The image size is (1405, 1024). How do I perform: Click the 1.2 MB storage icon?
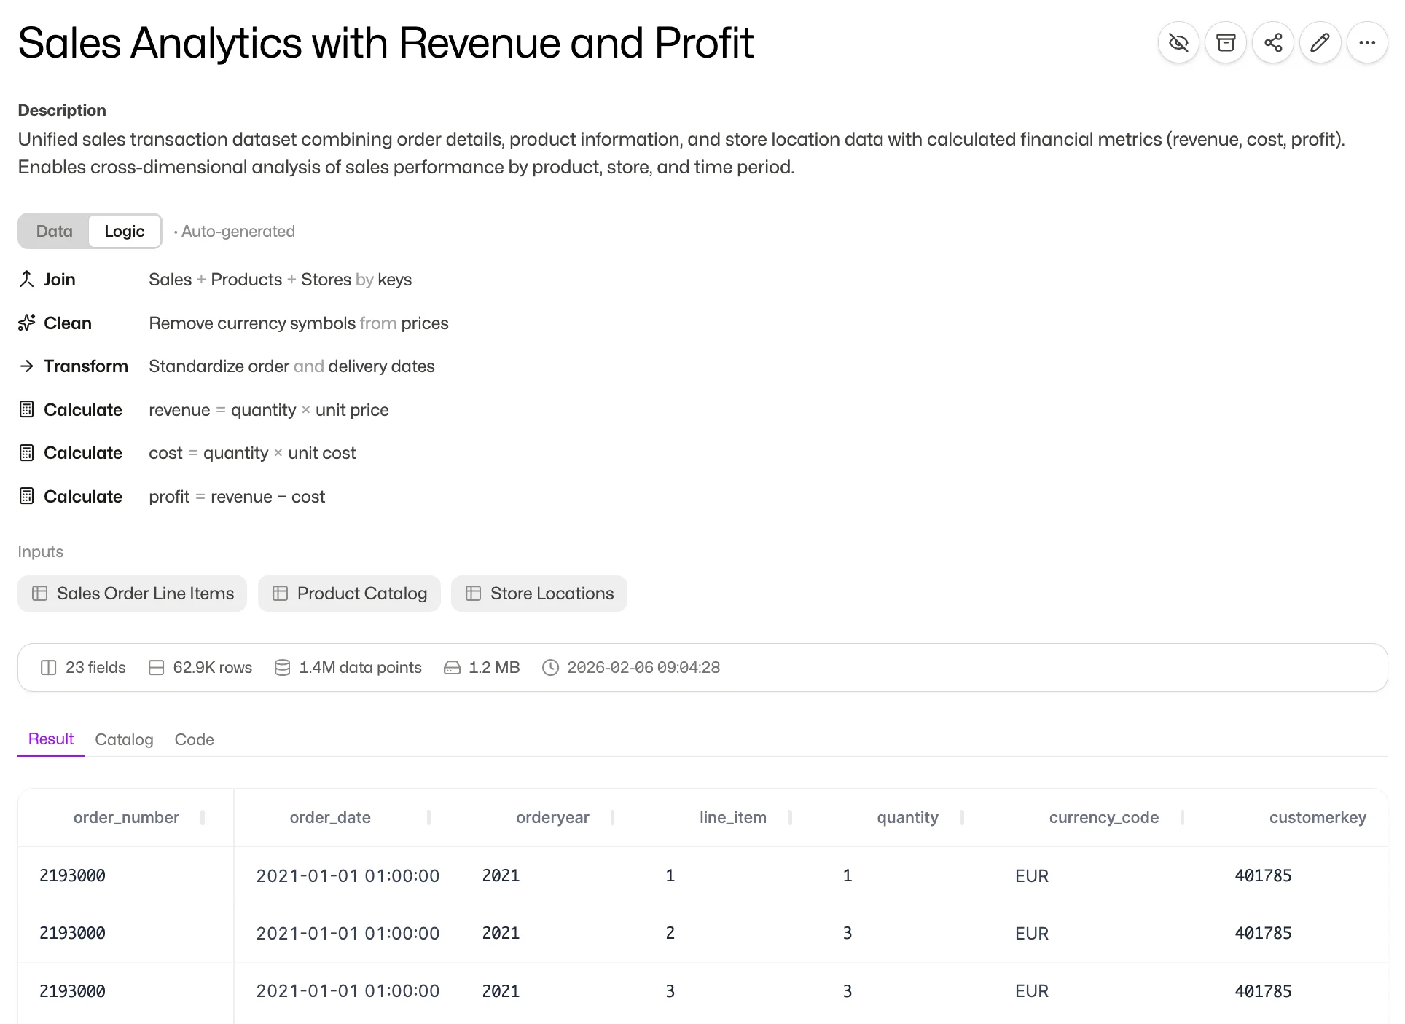click(452, 668)
